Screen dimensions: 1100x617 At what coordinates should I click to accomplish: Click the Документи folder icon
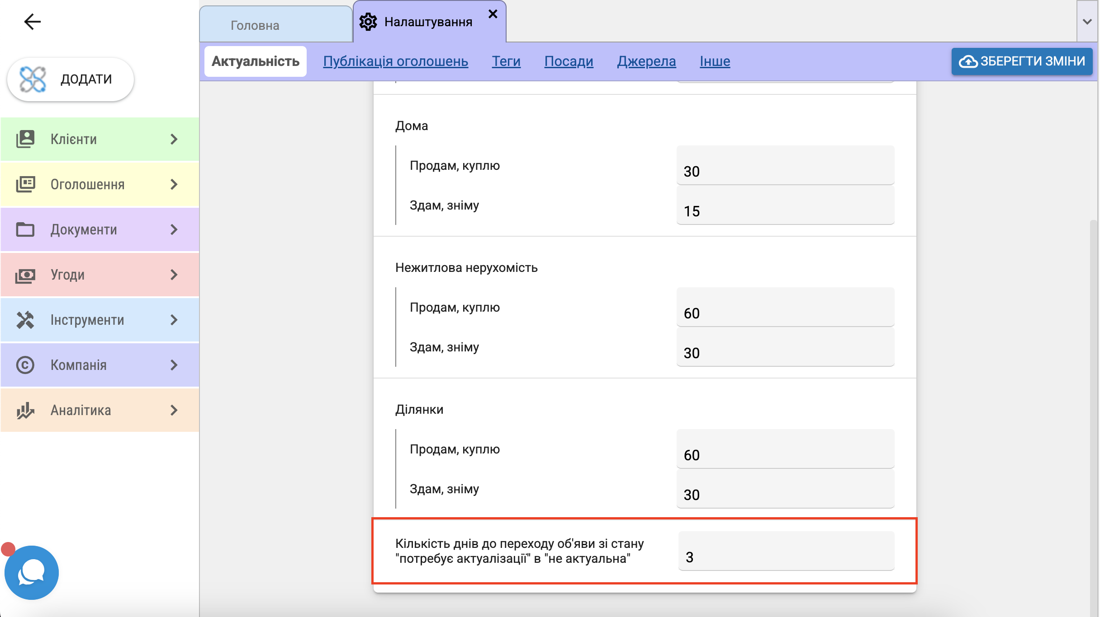25,229
